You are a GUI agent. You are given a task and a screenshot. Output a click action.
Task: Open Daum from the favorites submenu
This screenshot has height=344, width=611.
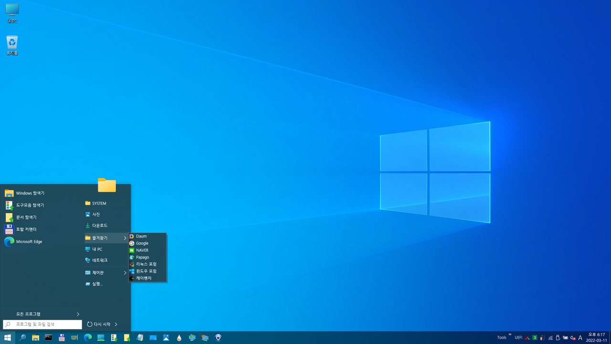(147, 236)
